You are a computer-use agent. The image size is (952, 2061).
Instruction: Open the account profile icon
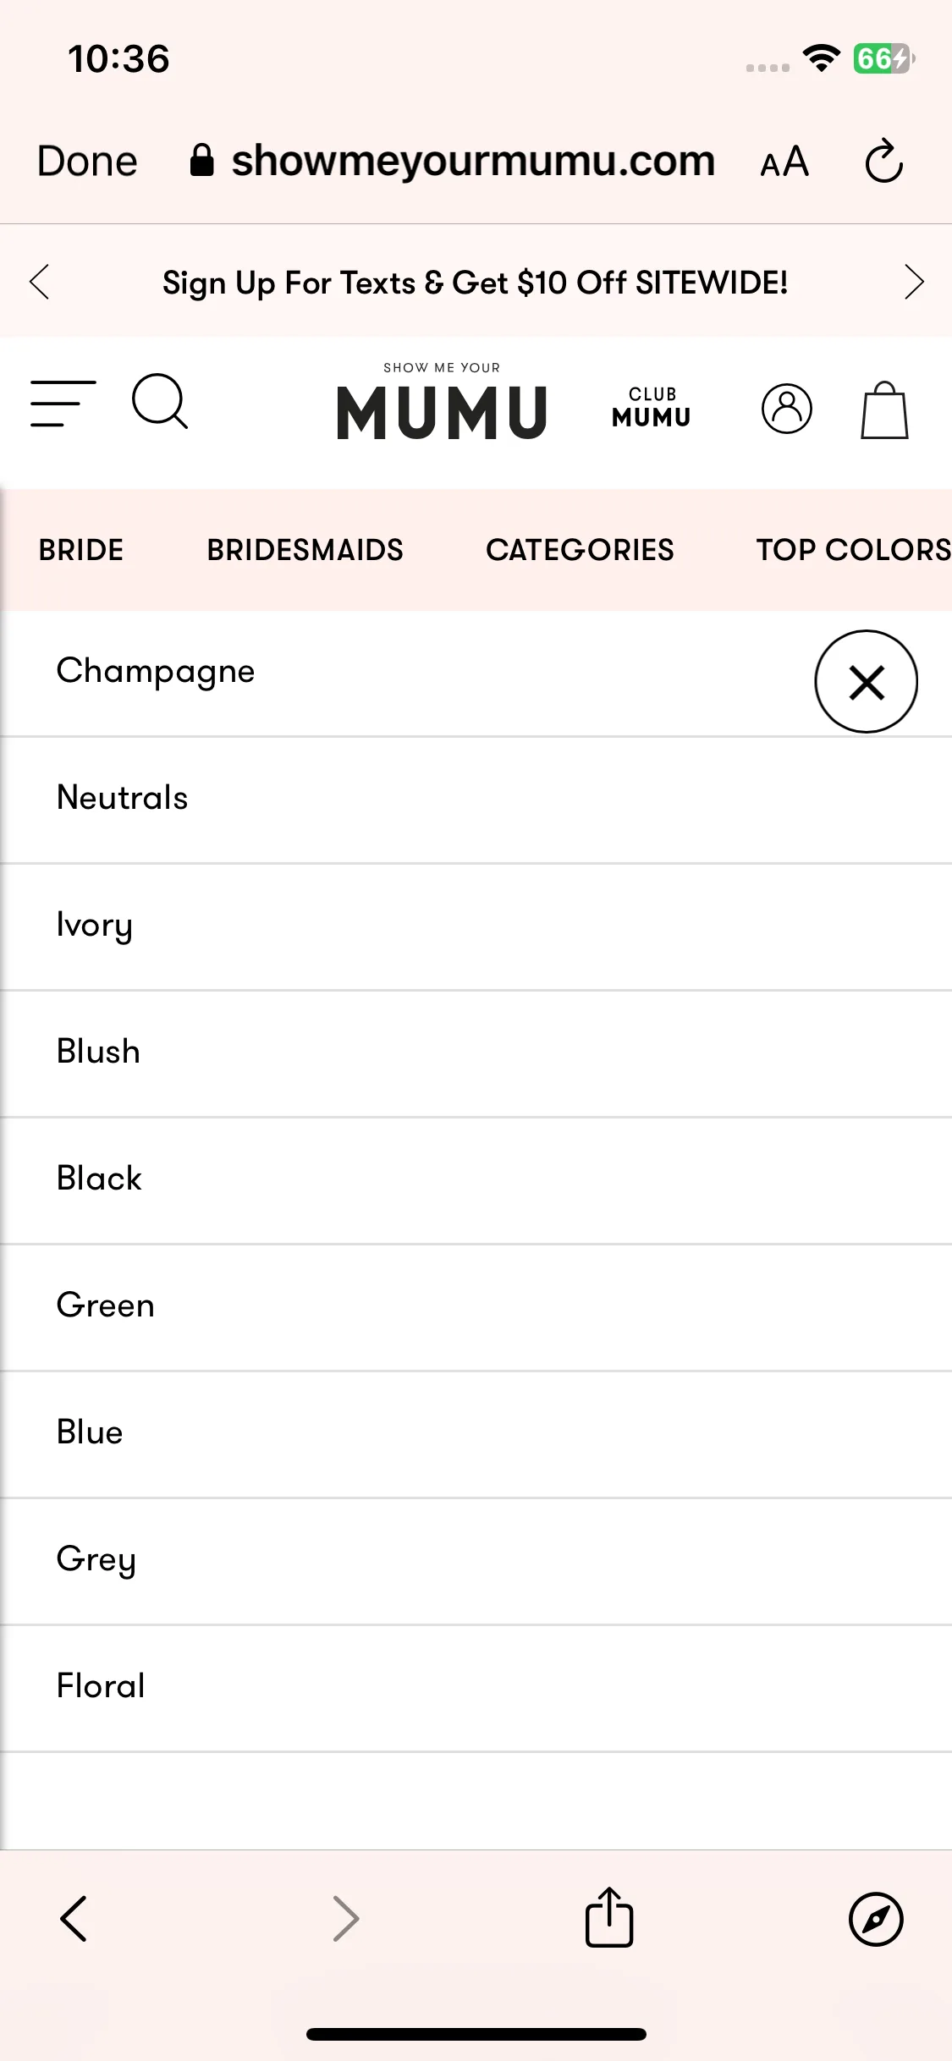[x=787, y=409]
